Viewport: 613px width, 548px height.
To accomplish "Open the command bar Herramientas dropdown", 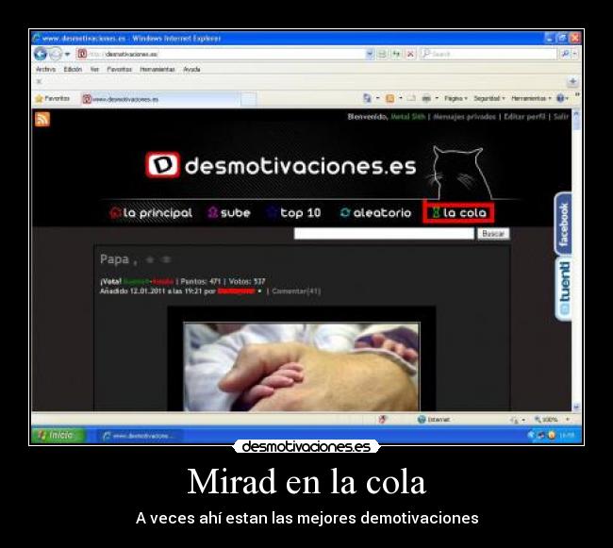I will [531, 98].
